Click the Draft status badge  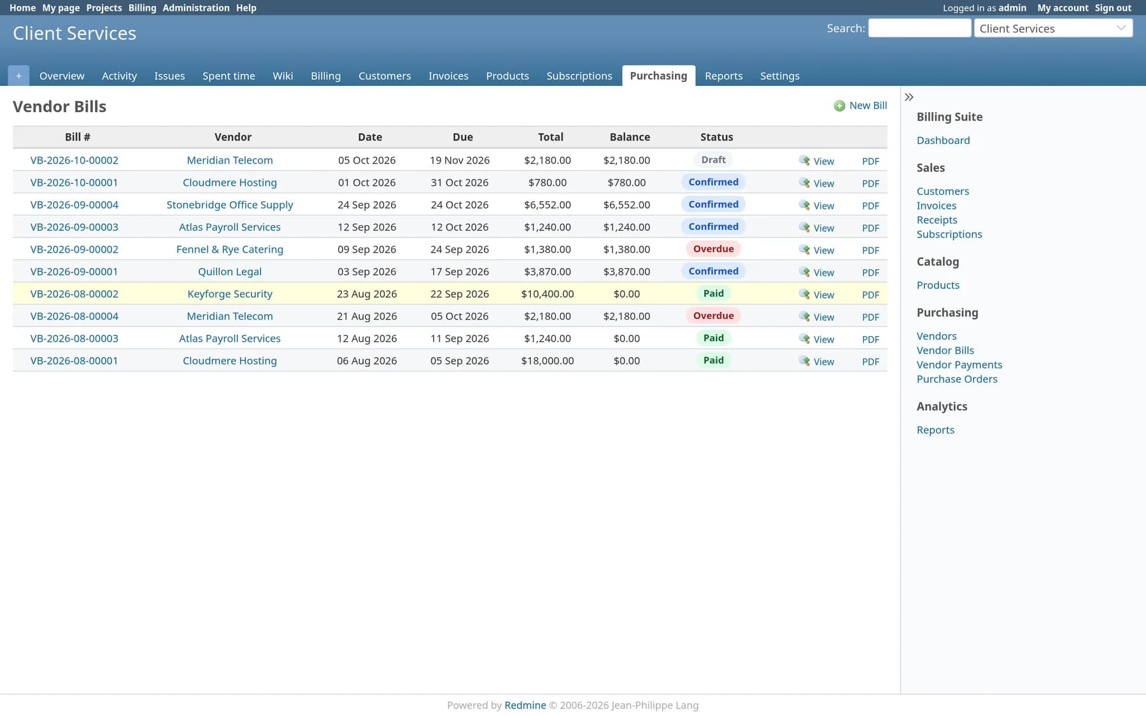tap(713, 160)
